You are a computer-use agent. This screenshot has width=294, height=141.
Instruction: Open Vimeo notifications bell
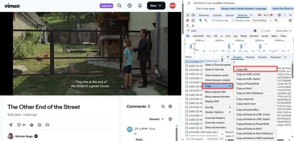[x=140, y=6]
